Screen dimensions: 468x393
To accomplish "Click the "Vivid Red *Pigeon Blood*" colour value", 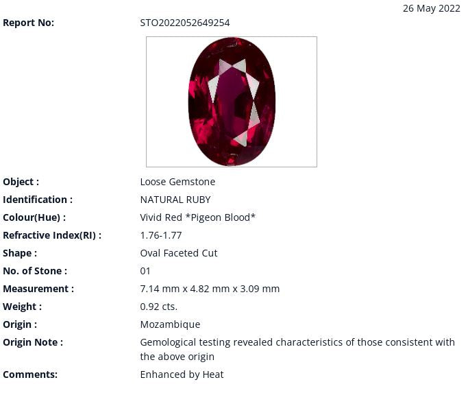I will click(197, 217).
